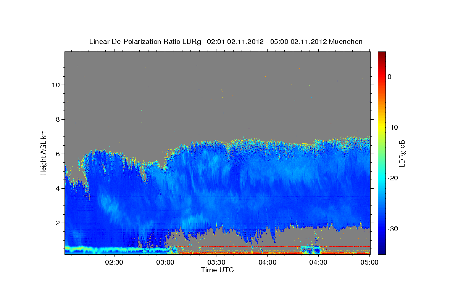
Task: Click the dark red top of colorbar
Action: tap(382, 55)
